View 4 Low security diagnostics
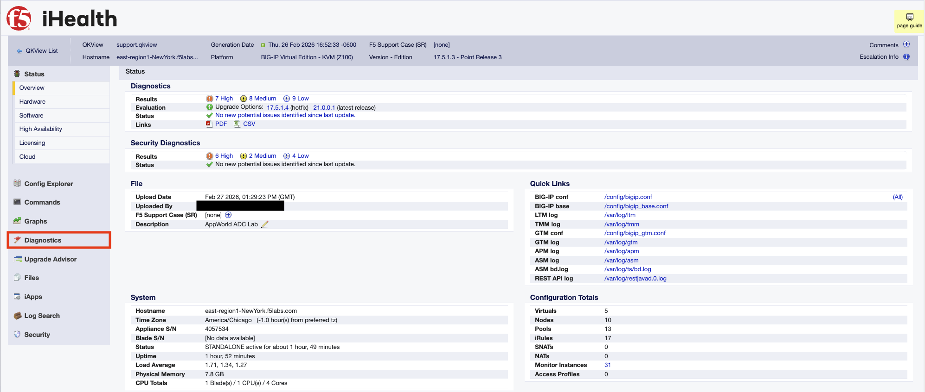The height and width of the screenshot is (392, 925). pos(301,156)
